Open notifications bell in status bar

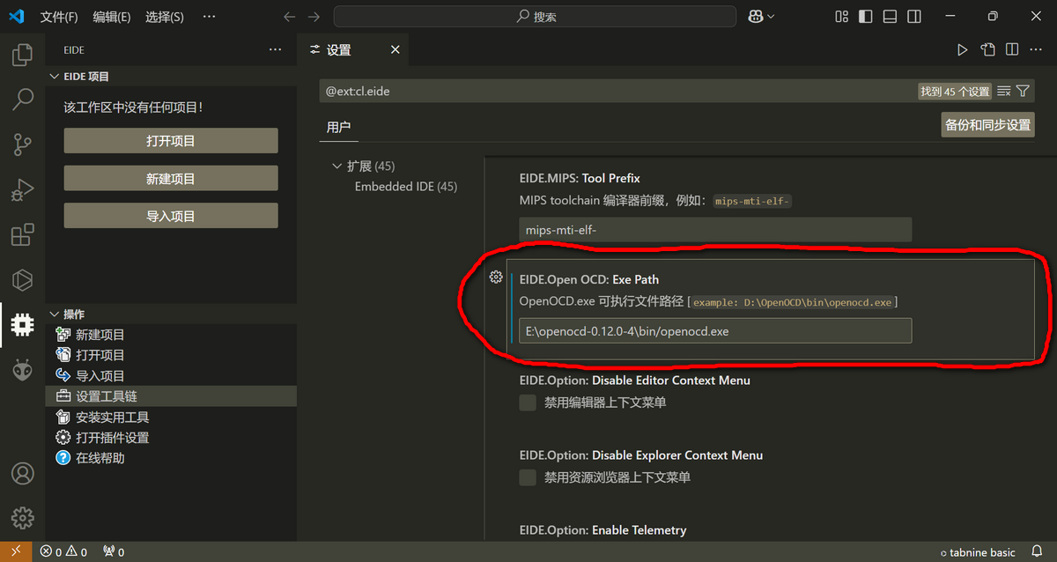[x=1038, y=552]
